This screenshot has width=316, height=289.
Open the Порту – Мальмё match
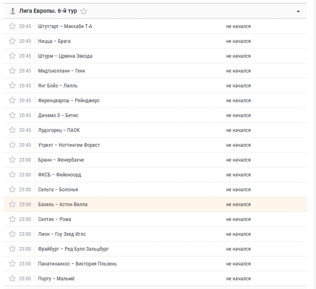pyautogui.click(x=56, y=279)
